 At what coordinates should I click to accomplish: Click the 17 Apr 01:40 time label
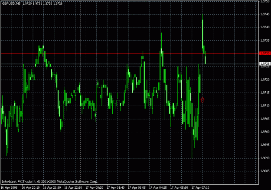tap(115, 187)
